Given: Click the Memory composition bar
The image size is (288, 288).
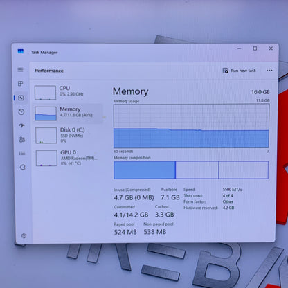Looking at the screenshot, I should click(x=191, y=170).
